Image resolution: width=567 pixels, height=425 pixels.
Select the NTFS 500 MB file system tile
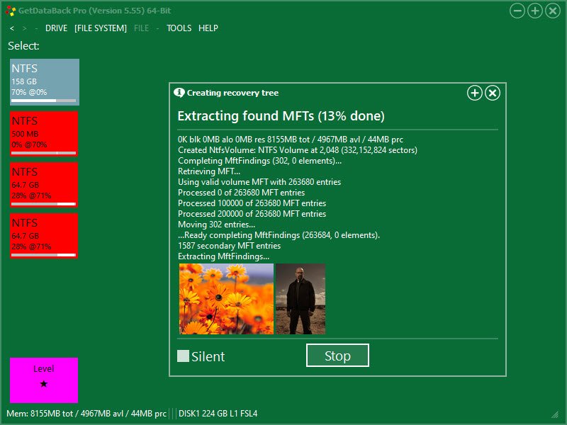coord(44,134)
